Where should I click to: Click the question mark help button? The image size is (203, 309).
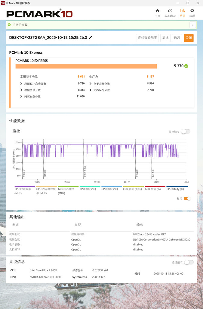[192, 25]
